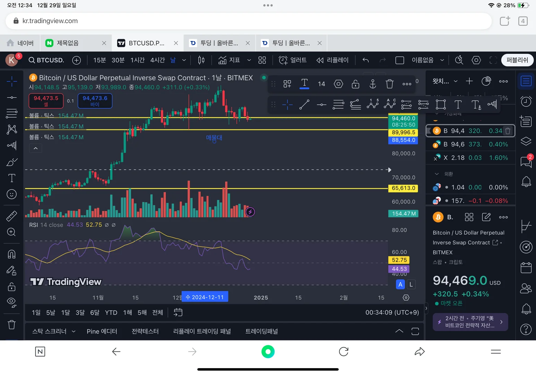Image resolution: width=536 pixels, height=374 pixels.
Task: Open the 트레이딩패널 tab
Action: point(262,331)
